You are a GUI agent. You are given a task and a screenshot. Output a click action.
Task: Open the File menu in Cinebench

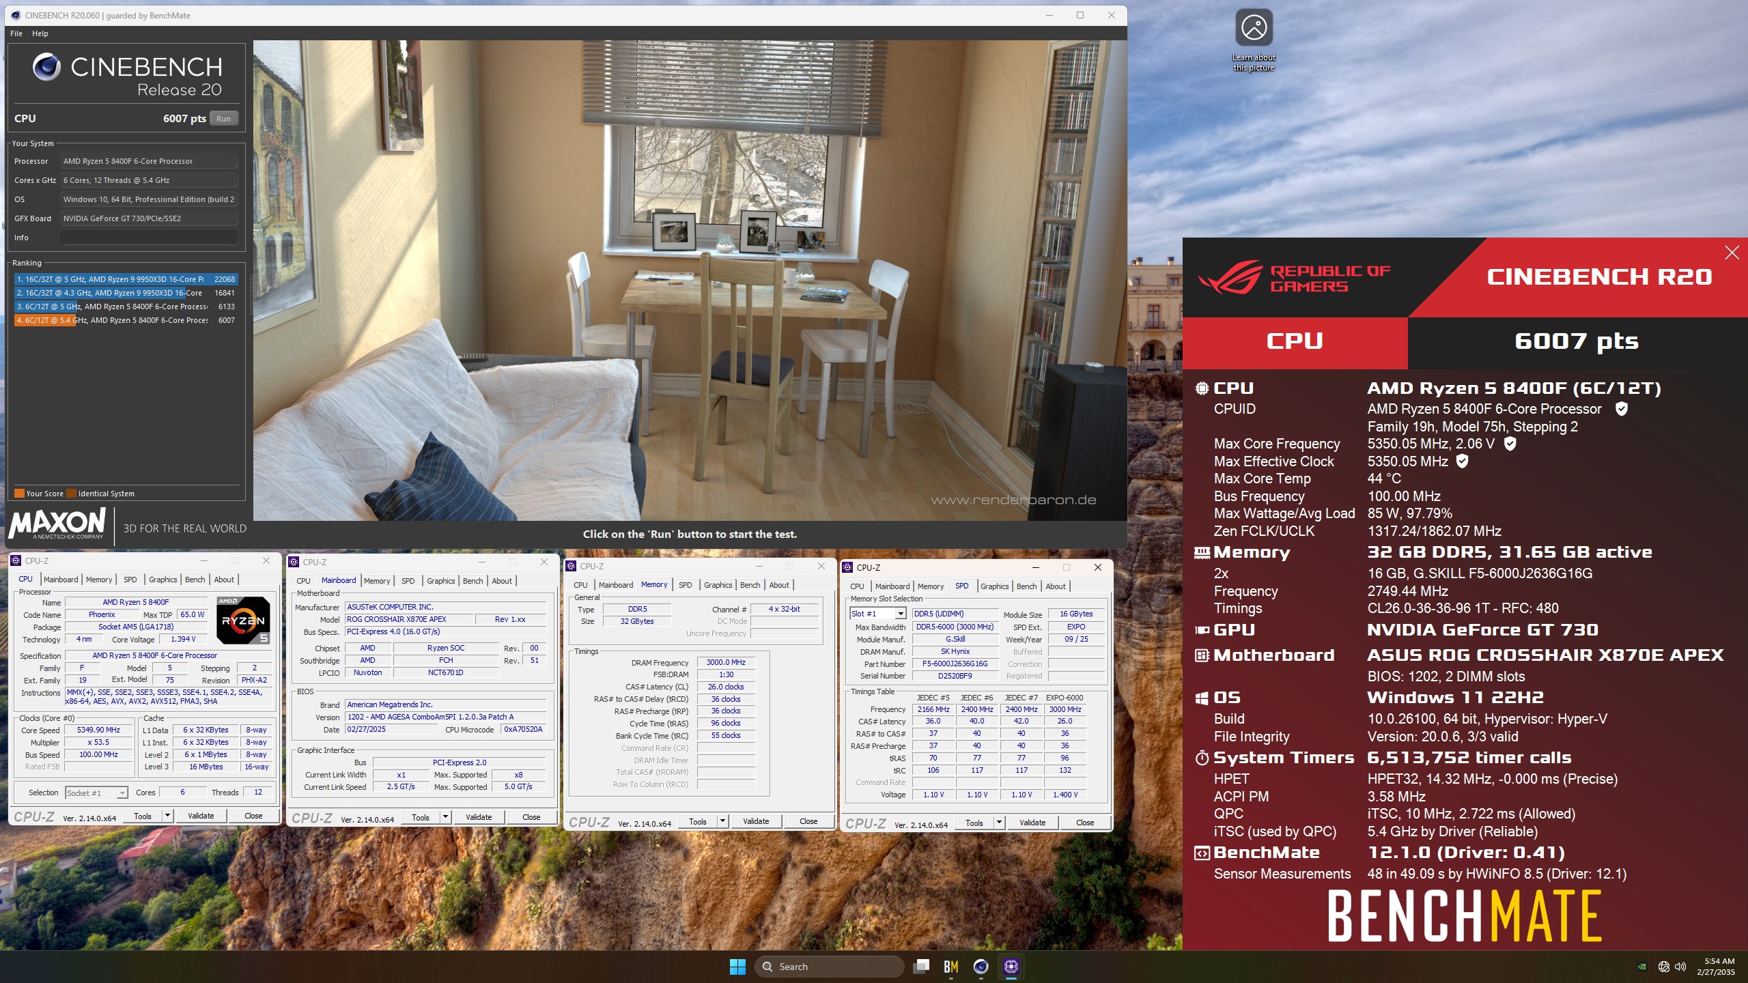point(16,33)
